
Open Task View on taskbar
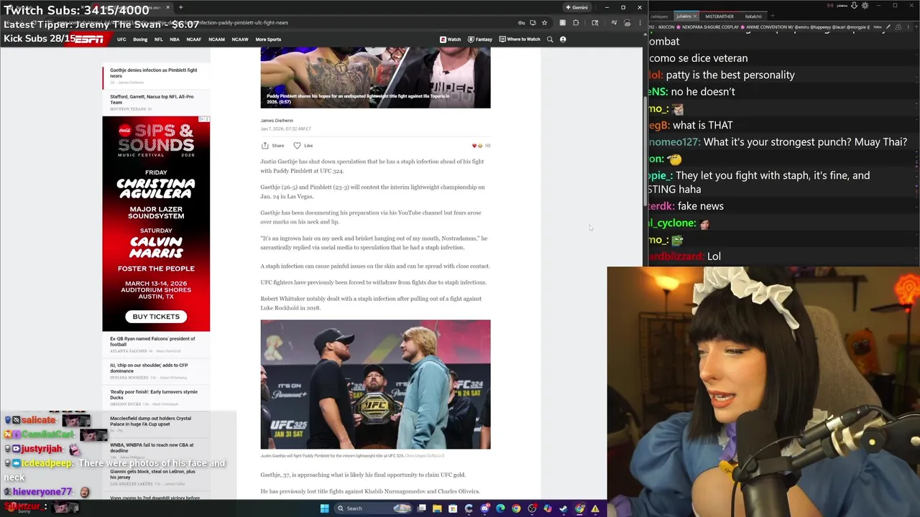tap(422, 508)
